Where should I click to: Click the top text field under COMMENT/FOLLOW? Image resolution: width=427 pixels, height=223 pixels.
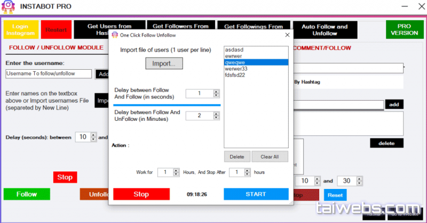[x=349, y=68]
